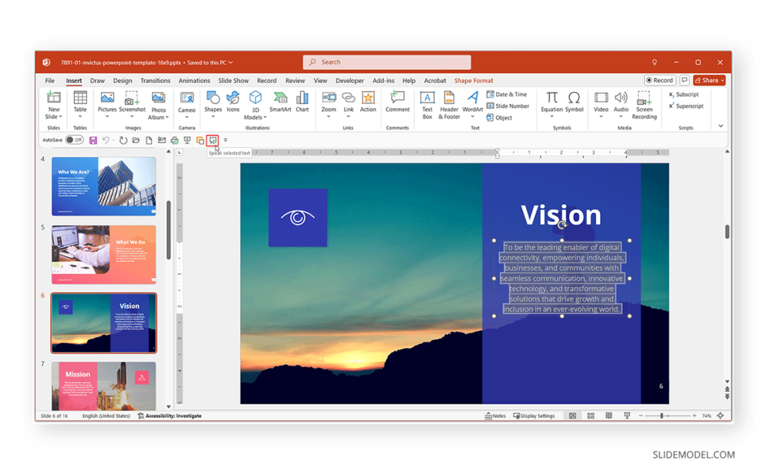Screen dimensions: 766x474
Task: Select the Screen Recording tool
Action: 644,105
